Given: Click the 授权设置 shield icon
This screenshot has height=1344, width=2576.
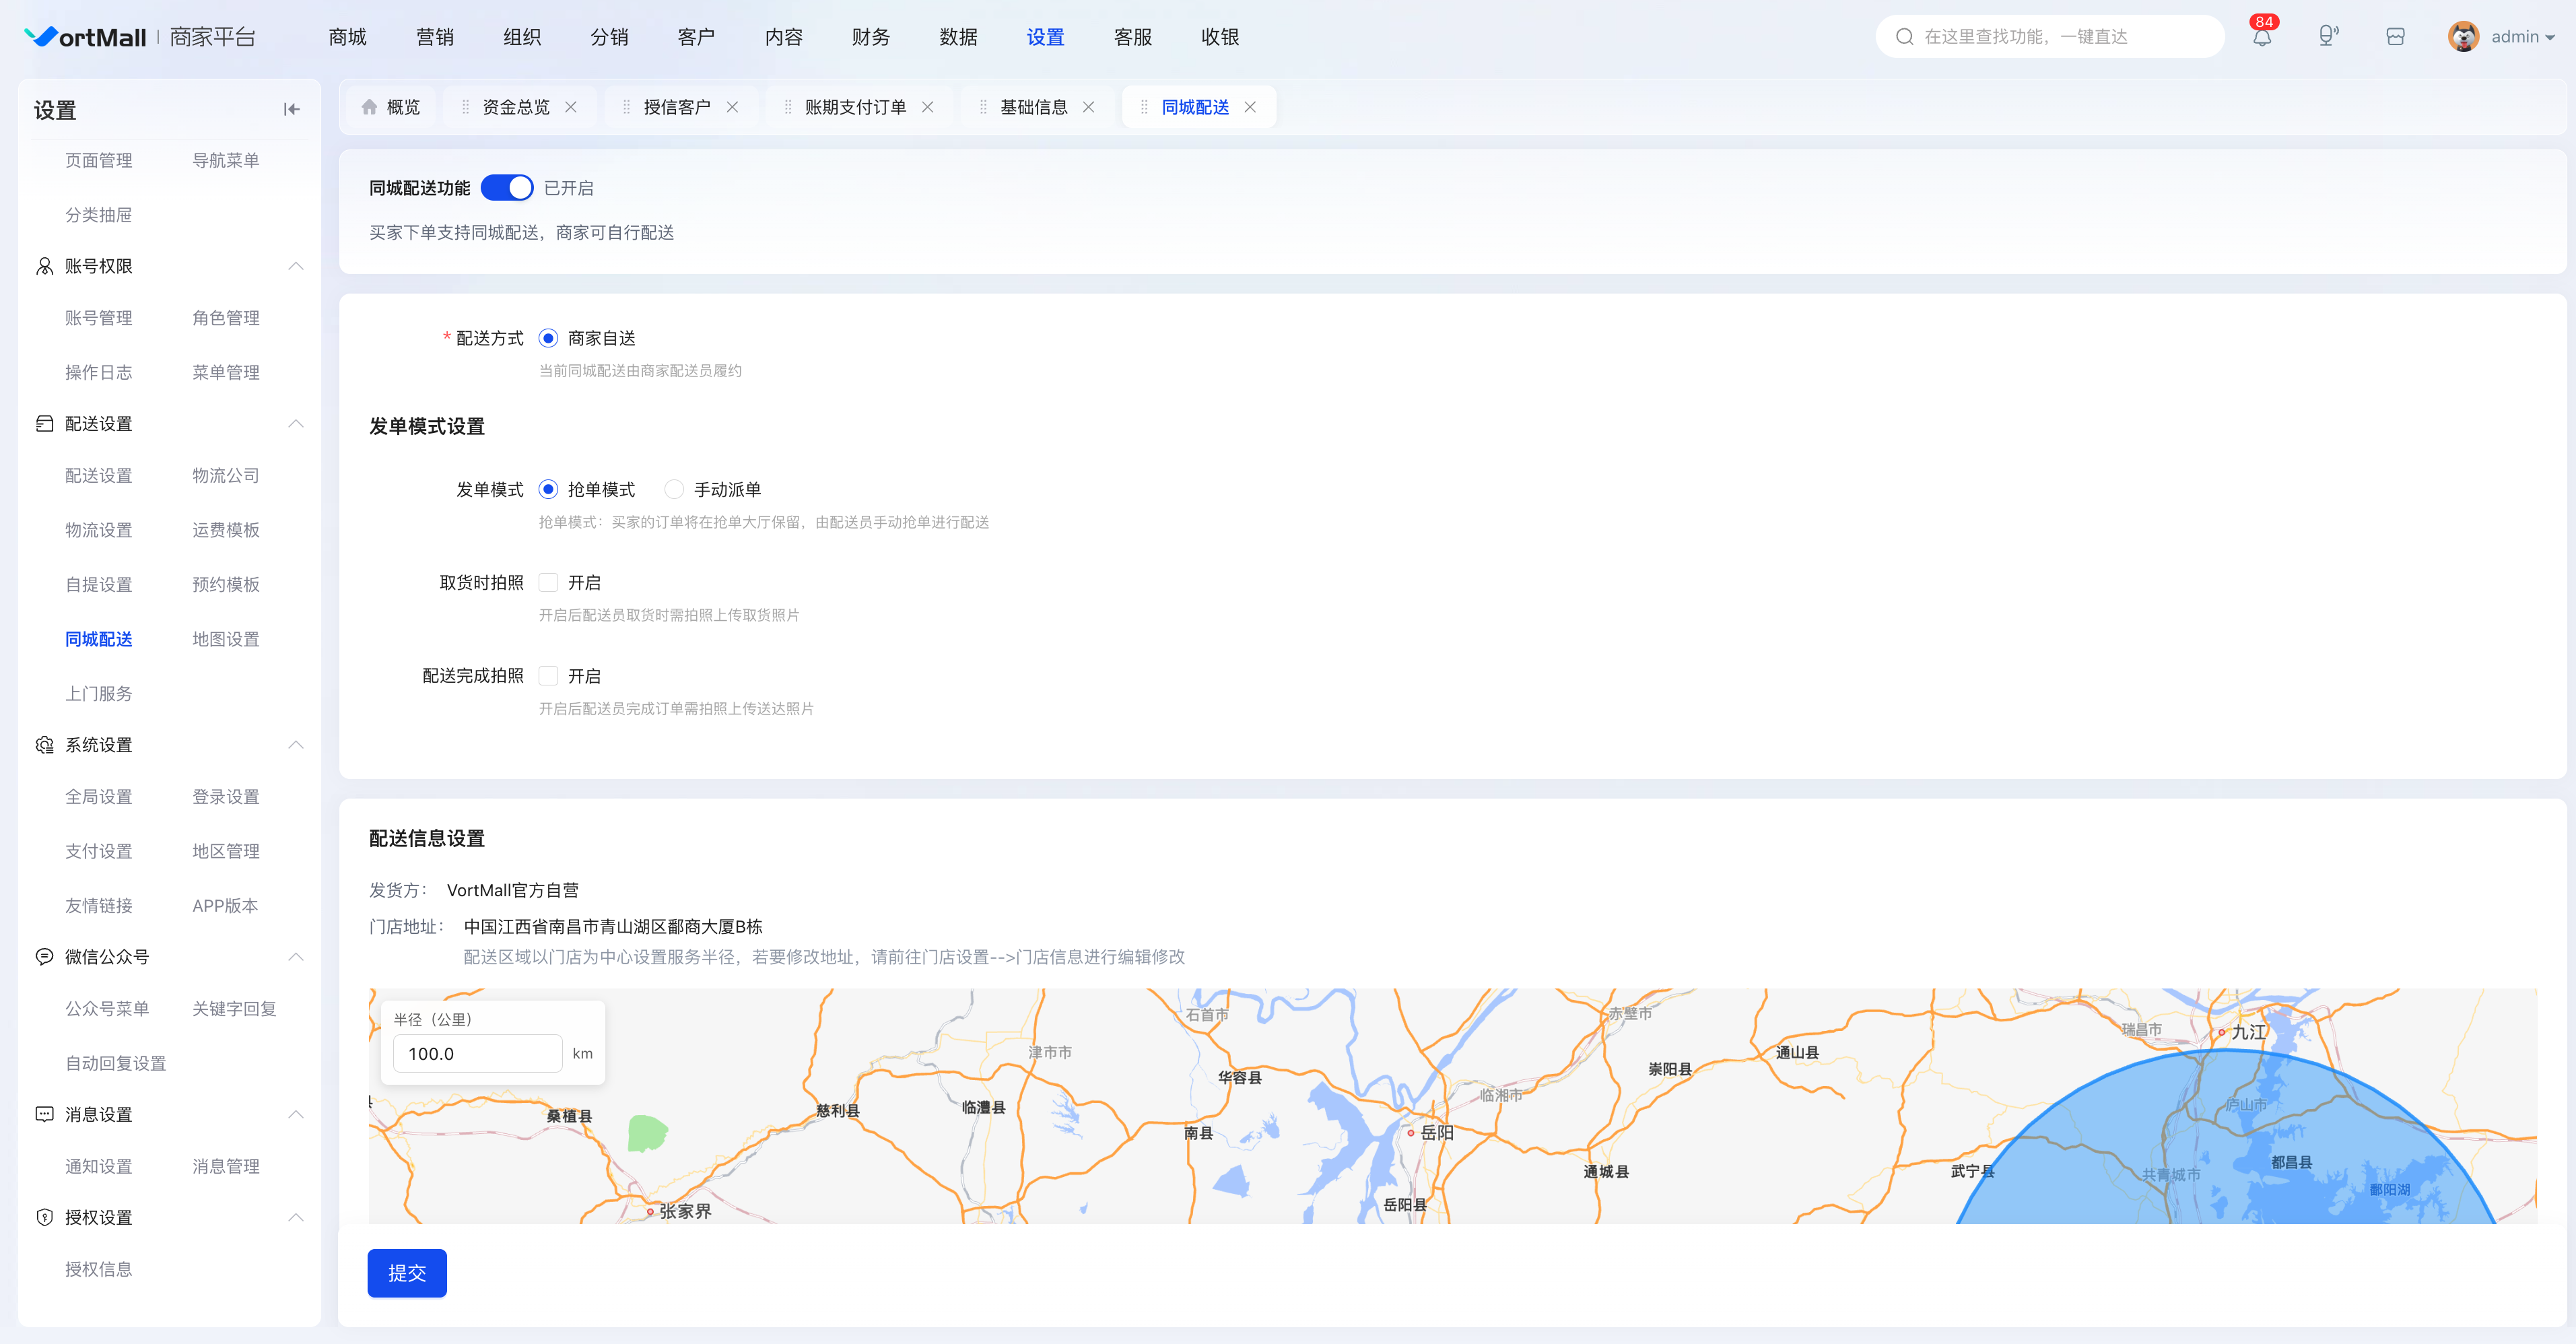Looking at the screenshot, I should (x=44, y=1217).
